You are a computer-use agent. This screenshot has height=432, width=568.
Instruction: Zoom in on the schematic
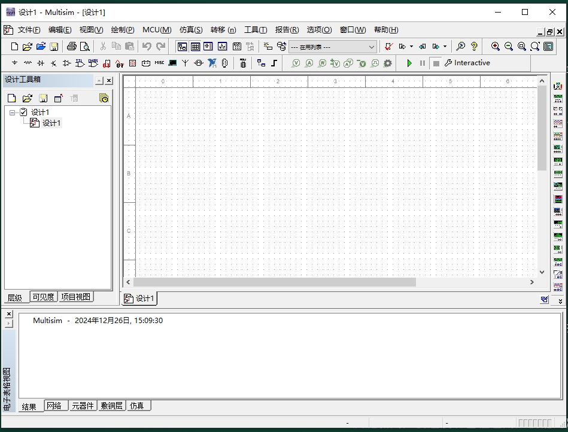coord(495,46)
